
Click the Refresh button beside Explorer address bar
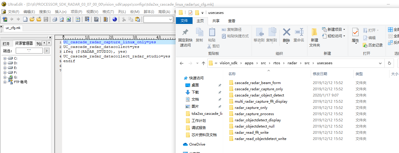pyautogui.click(x=389, y=63)
